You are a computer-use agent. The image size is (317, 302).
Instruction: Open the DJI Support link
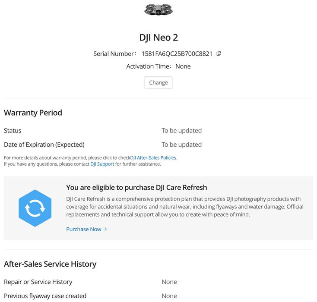(102, 164)
